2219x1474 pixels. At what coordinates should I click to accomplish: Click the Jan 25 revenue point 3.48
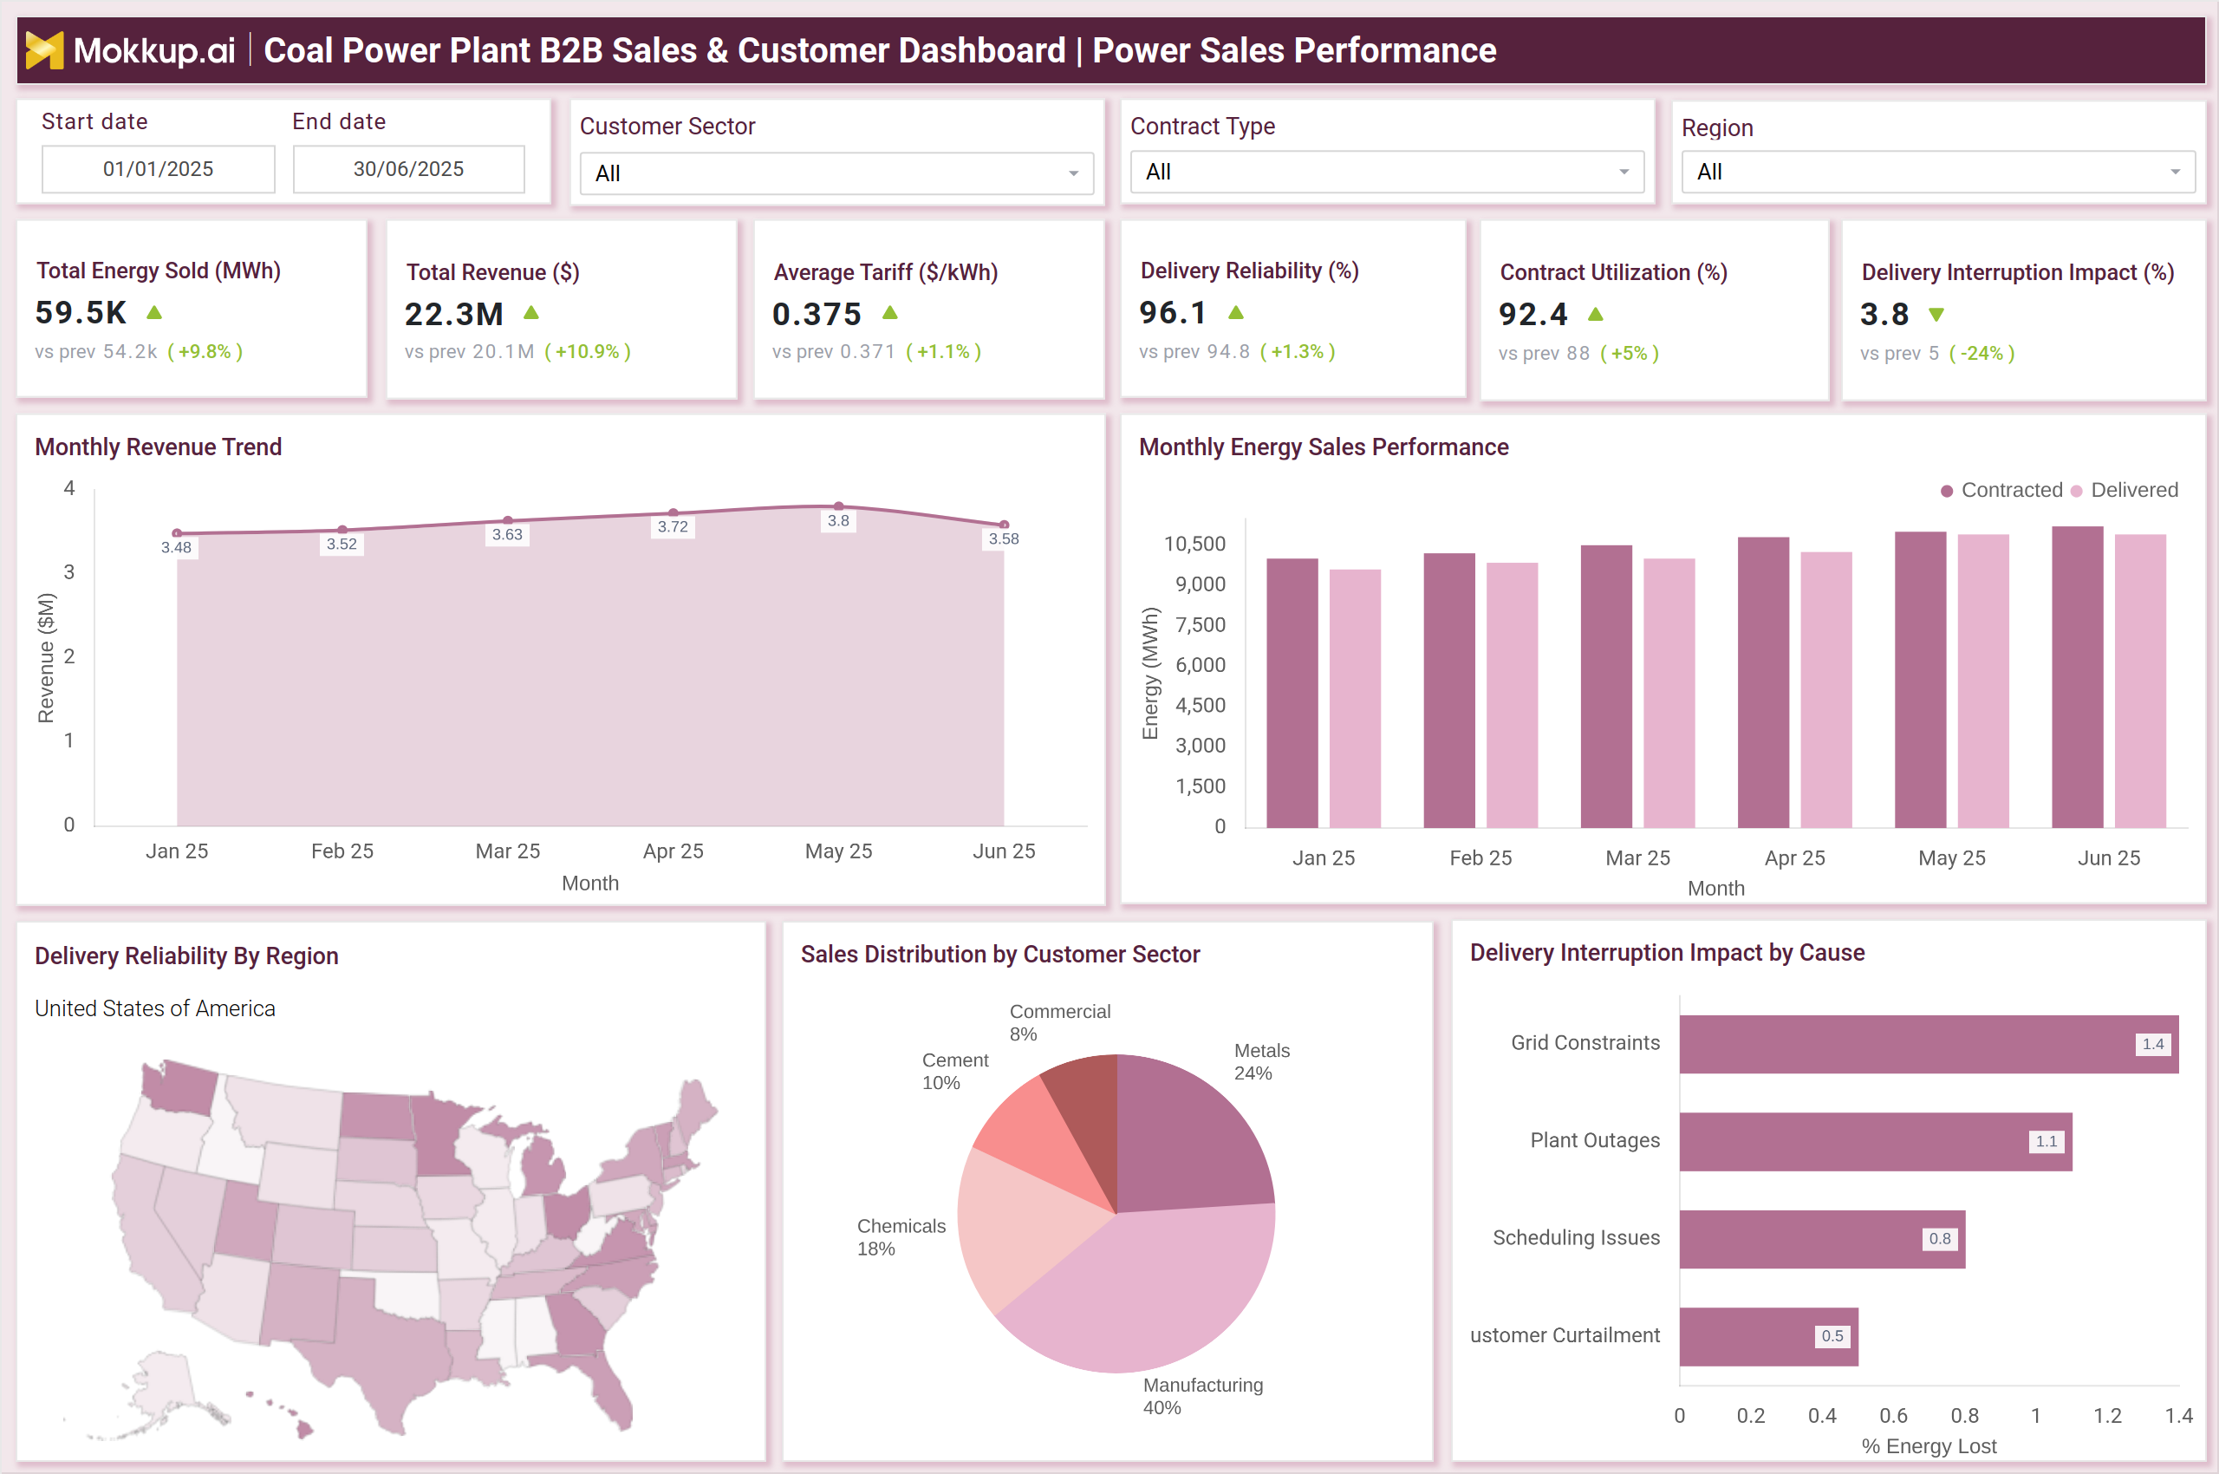177,533
